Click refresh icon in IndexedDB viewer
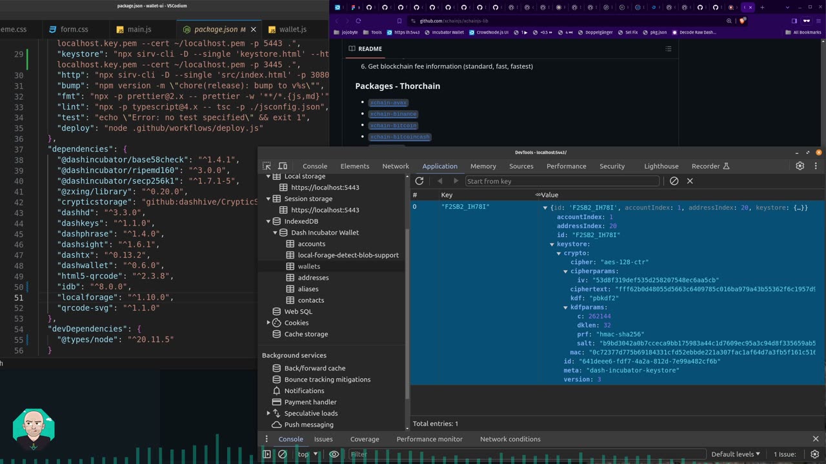This screenshot has height=464, width=826. 419,181
